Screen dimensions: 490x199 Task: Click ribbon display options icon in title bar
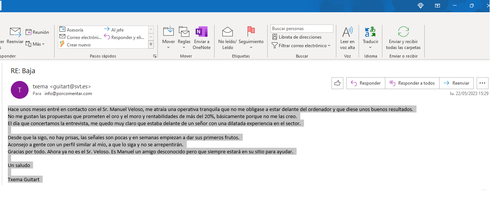click(438, 6)
